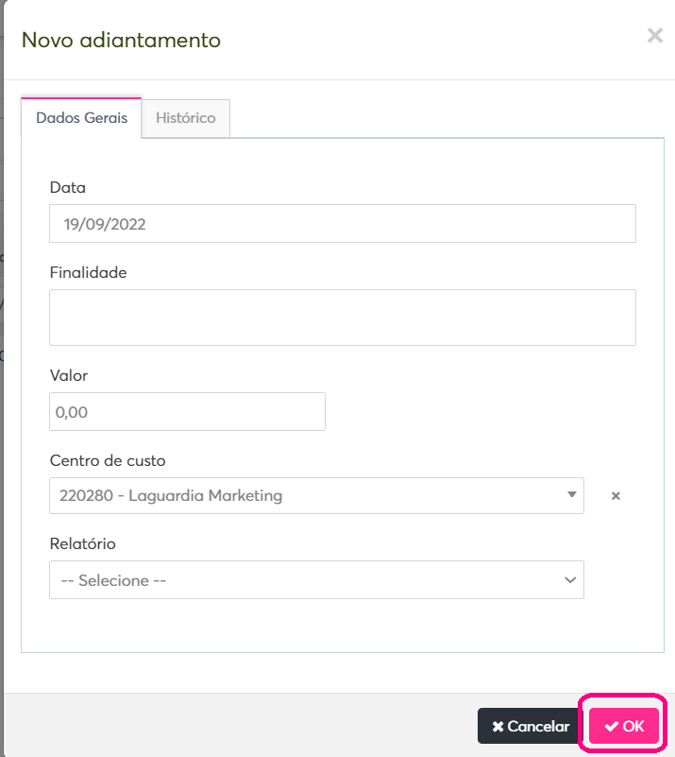Click the Centro de custo triangle arrow
Screen dimensions: 675x757
pyautogui.click(x=571, y=494)
